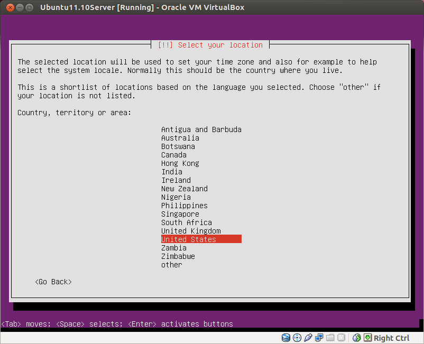This screenshot has height=344, width=424.
Task: Activate the Go Back button
Action: [x=53, y=282]
